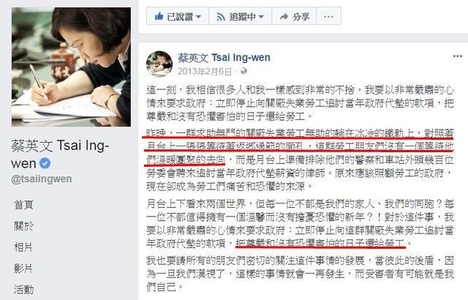Open the 影片 videos section

23,269
